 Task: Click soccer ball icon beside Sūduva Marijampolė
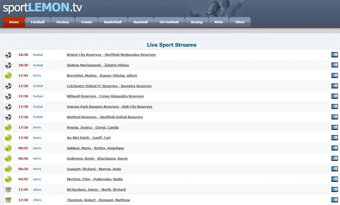tap(8, 65)
